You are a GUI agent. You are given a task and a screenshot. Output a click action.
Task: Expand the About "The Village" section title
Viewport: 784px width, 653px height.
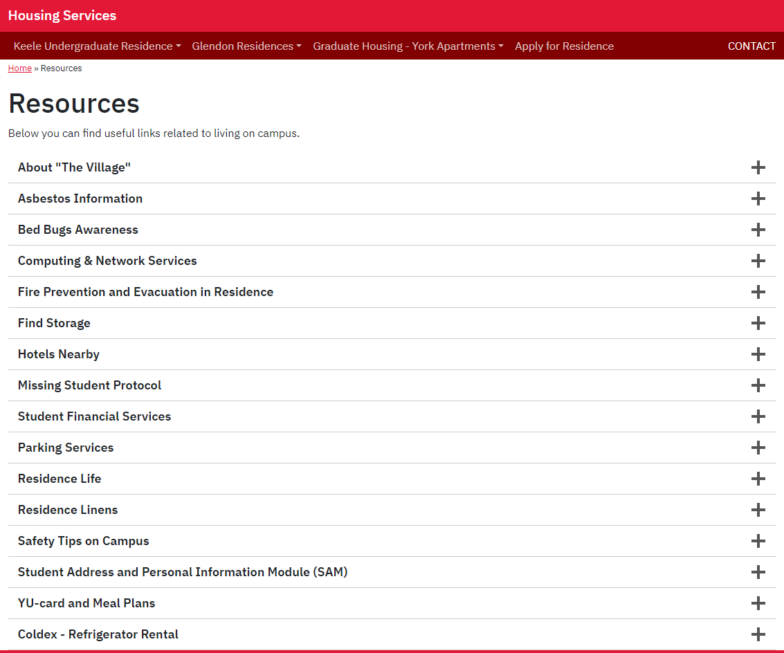(x=74, y=167)
